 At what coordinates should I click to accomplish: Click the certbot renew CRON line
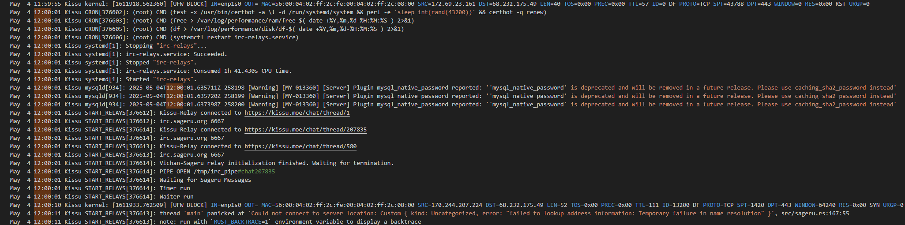click(x=278, y=12)
